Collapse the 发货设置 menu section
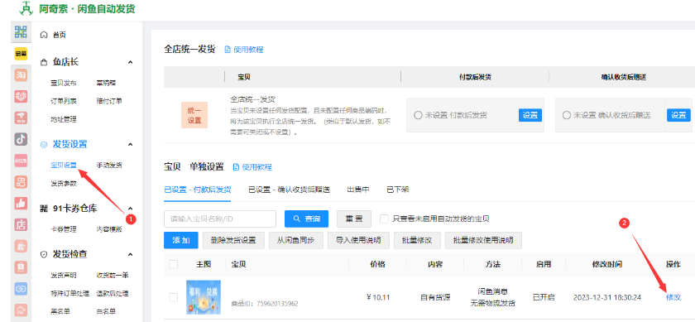This screenshot has height=322, width=695. pyautogui.click(x=130, y=144)
